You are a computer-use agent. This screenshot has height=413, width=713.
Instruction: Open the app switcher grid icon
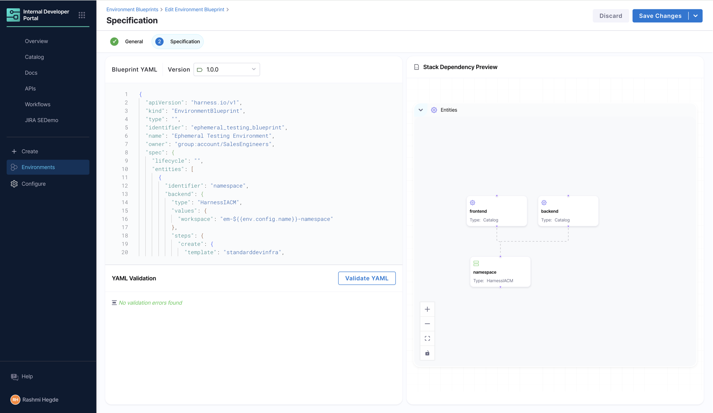tap(82, 15)
